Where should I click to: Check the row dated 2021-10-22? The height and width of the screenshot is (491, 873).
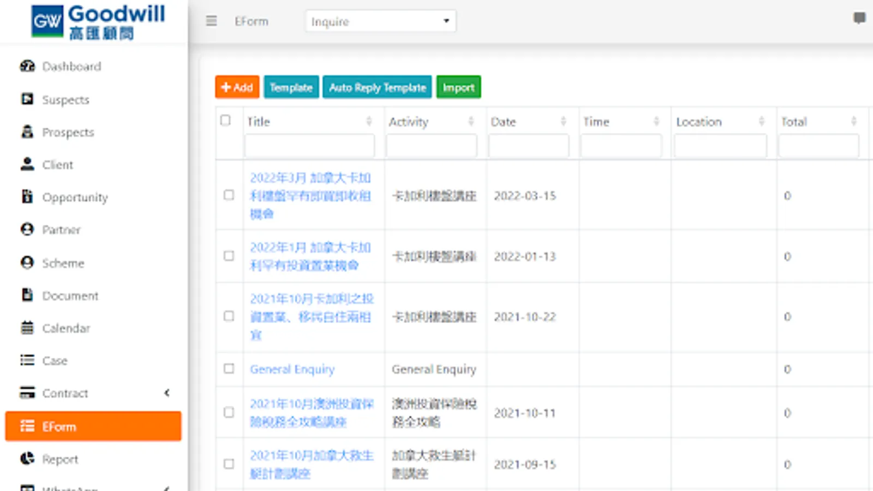click(229, 316)
